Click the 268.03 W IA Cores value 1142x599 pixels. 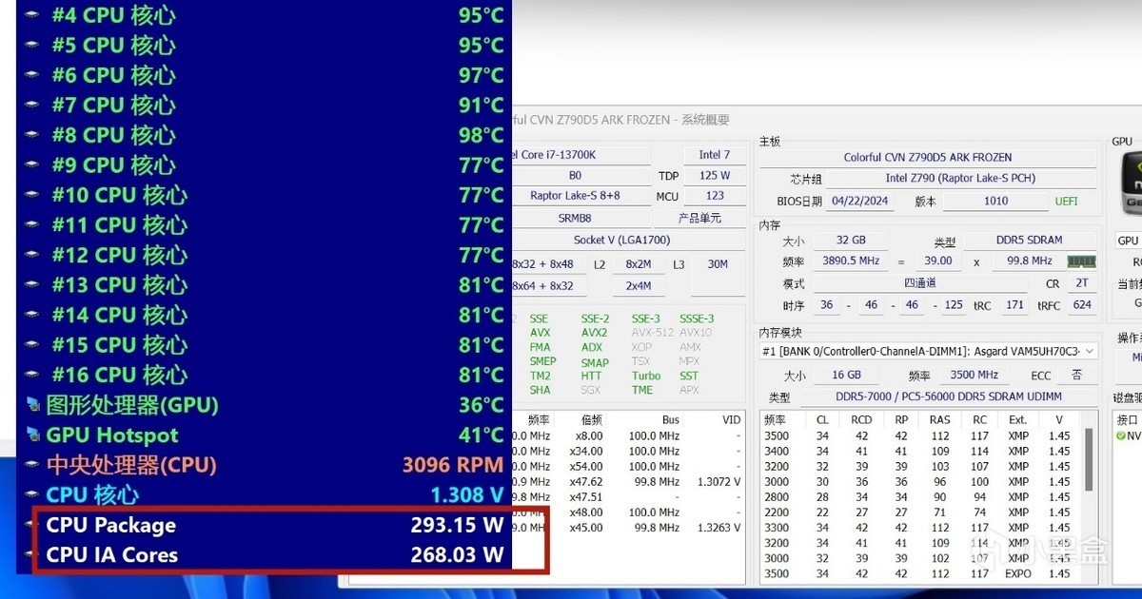click(x=457, y=555)
